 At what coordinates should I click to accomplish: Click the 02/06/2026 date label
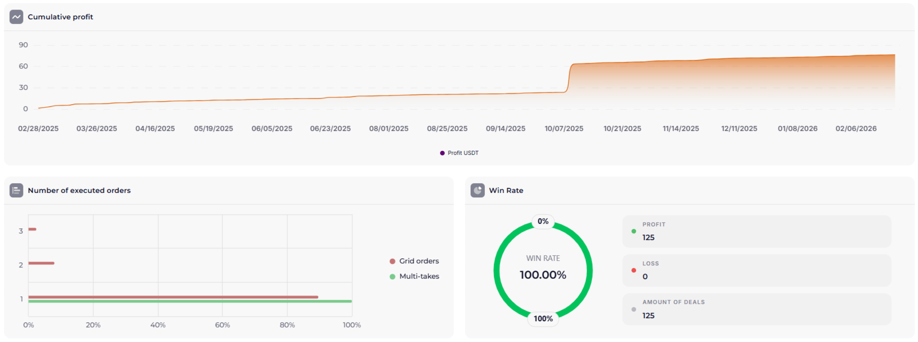[x=856, y=128]
